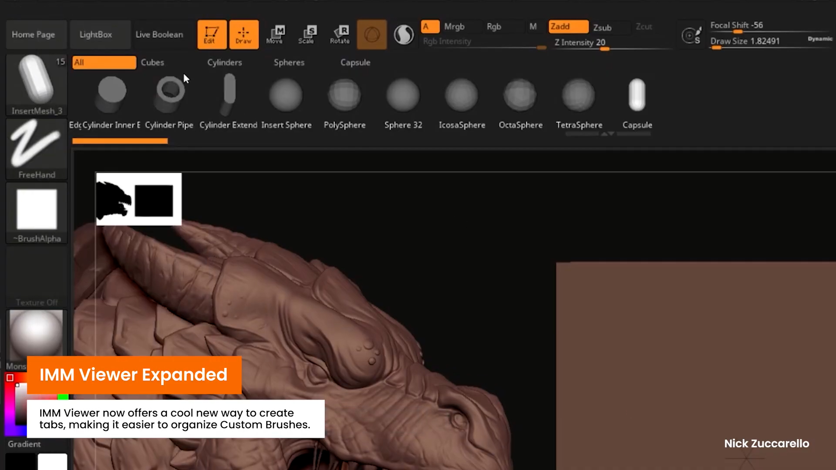
Task: Open the InsertMesh_3 brush picker
Action: coord(37,84)
